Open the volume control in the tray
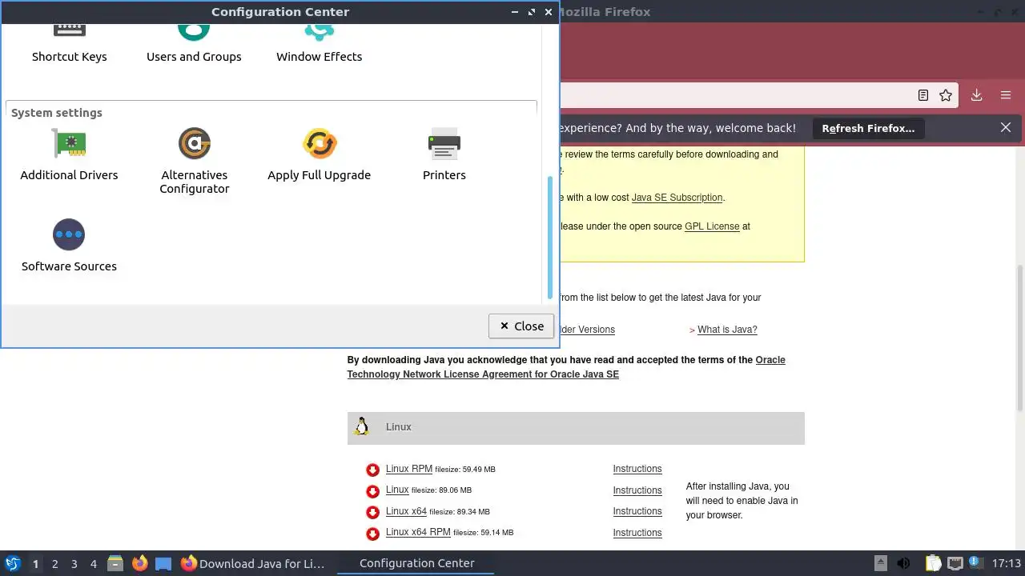The height and width of the screenshot is (576, 1025). point(904,563)
